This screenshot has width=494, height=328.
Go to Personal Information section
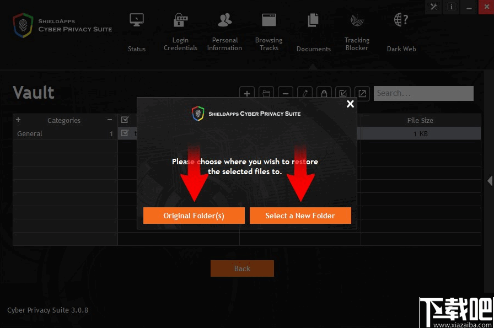[x=224, y=32]
